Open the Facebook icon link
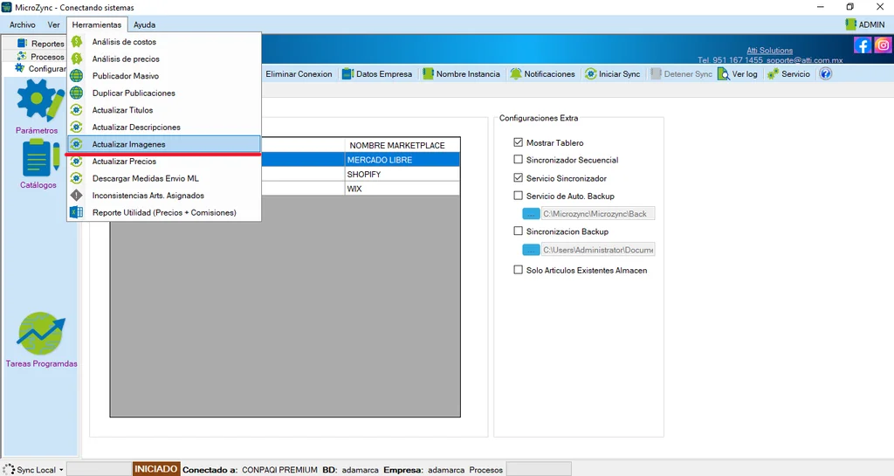This screenshot has width=894, height=476. (862, 45)
